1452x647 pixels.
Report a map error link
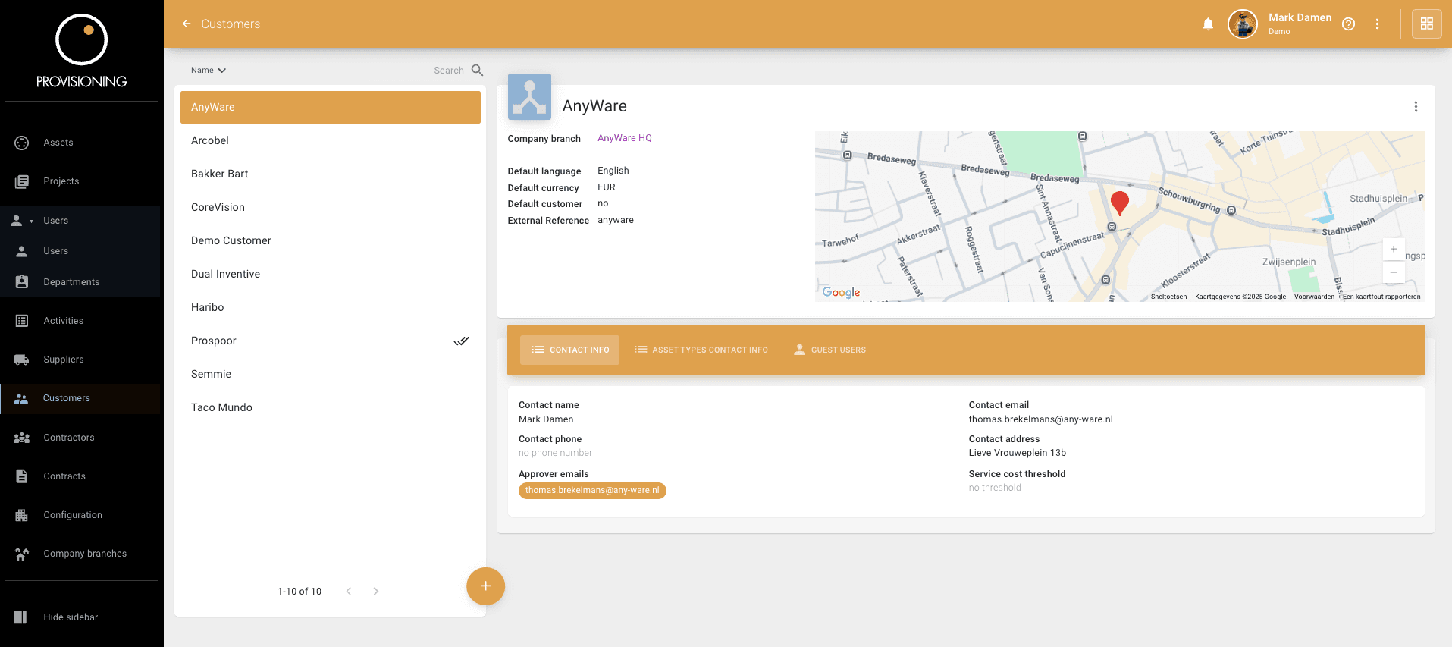click(1381, 297)
